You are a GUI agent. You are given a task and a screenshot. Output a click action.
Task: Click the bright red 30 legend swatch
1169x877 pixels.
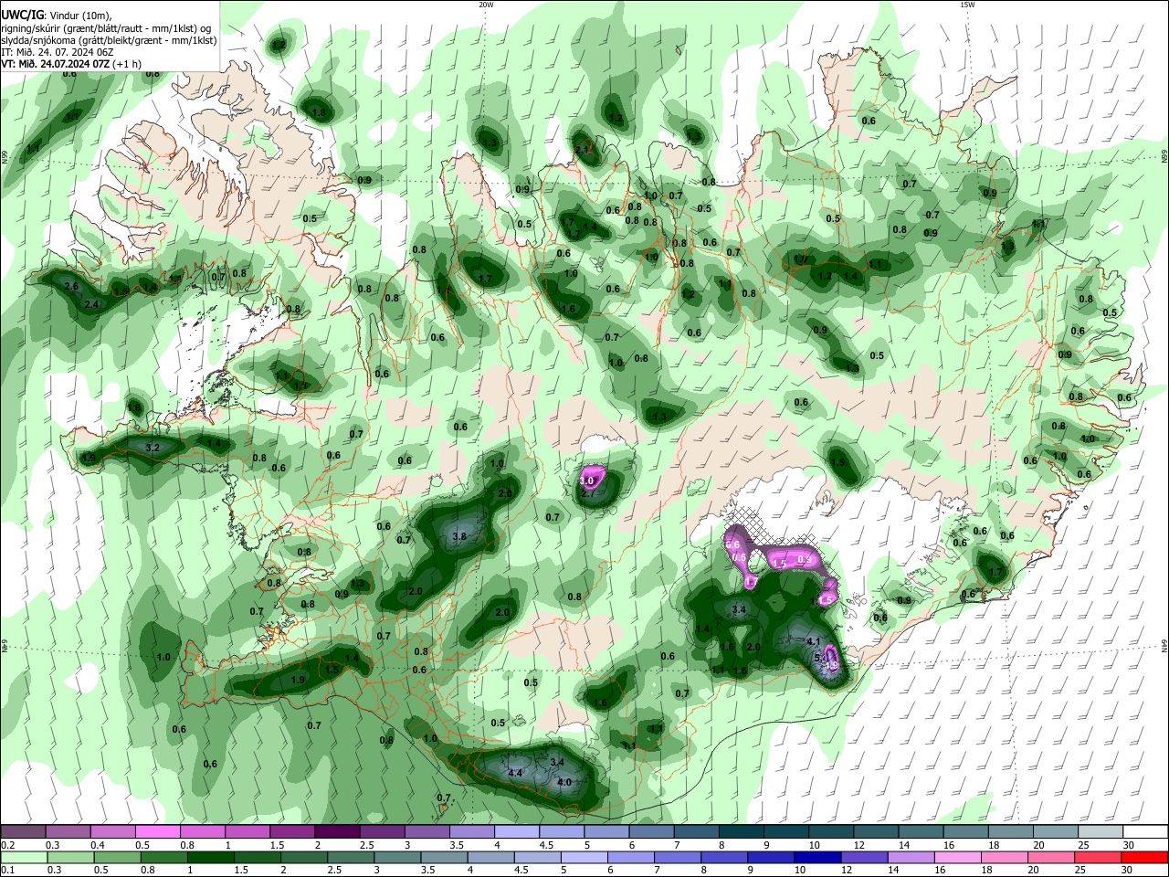click(x=1145, y=857)
